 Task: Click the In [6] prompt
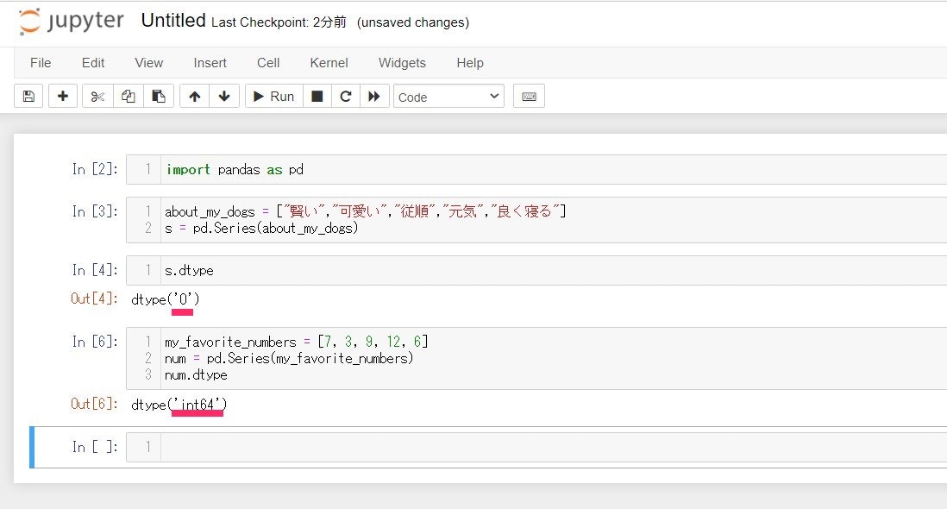pos(95,342)
